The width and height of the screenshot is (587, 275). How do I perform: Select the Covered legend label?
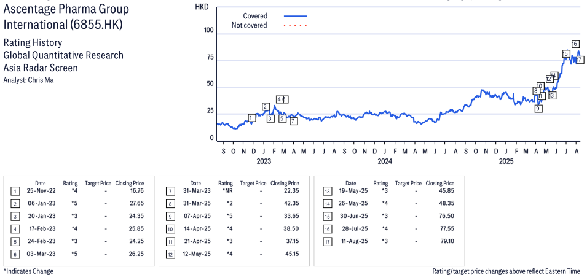coord(255,16)
